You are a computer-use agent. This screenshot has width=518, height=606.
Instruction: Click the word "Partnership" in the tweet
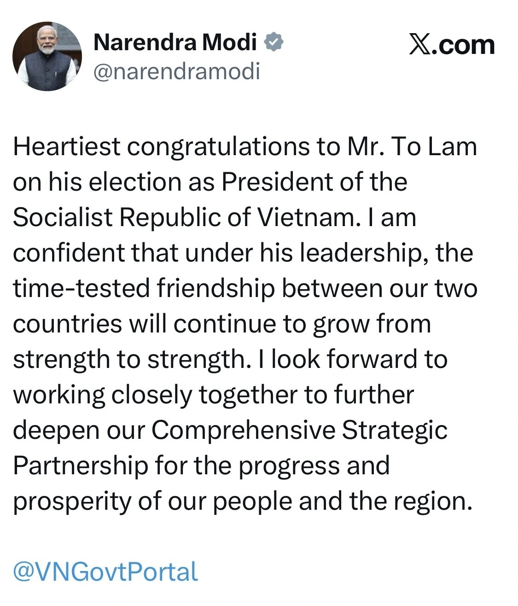click(80, 466)
